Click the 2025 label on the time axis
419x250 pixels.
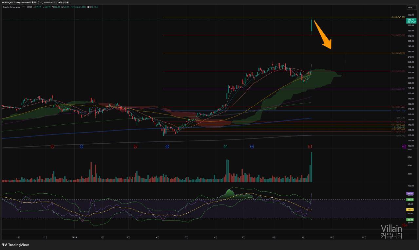point(74,237)
